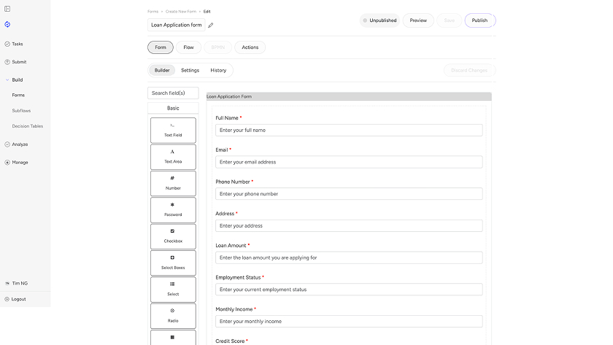613x345 pixels.
Task: Click the Preview button
Action: tap(418, 20)
